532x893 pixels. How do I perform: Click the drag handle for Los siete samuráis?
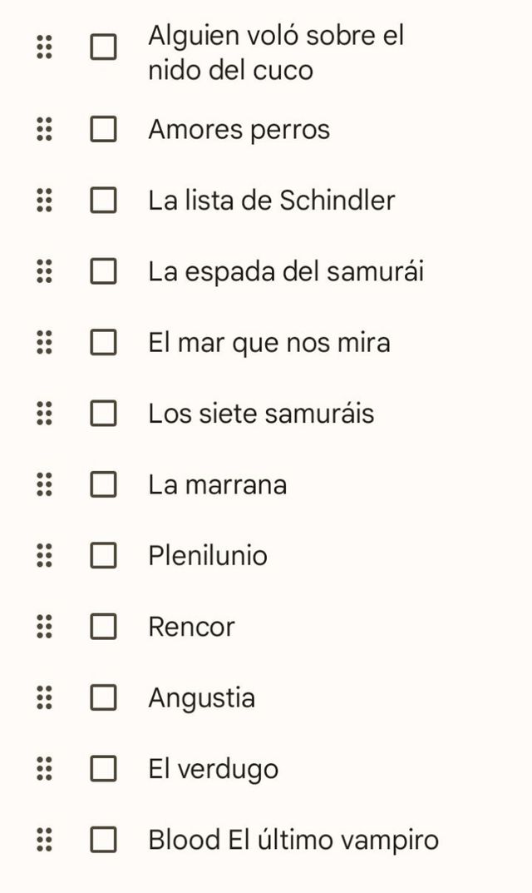(44, 413)
